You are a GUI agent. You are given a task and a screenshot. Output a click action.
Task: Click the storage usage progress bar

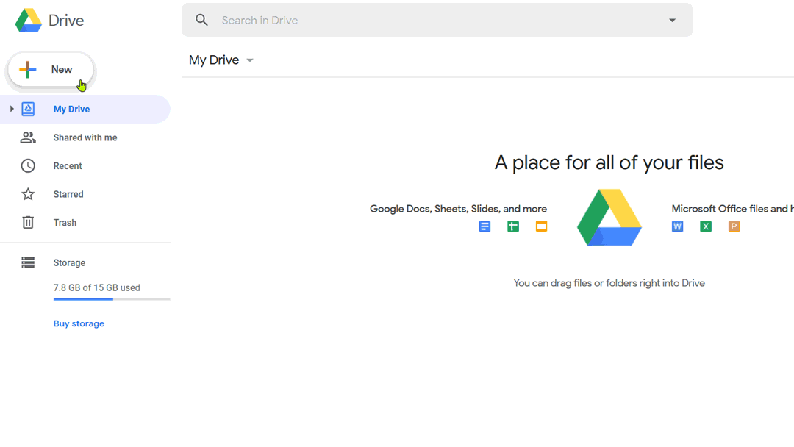click(111, 300)
